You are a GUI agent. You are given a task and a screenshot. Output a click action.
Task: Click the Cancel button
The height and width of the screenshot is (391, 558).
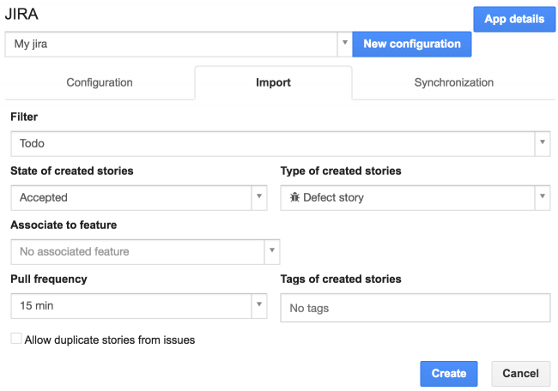(520, 373)
